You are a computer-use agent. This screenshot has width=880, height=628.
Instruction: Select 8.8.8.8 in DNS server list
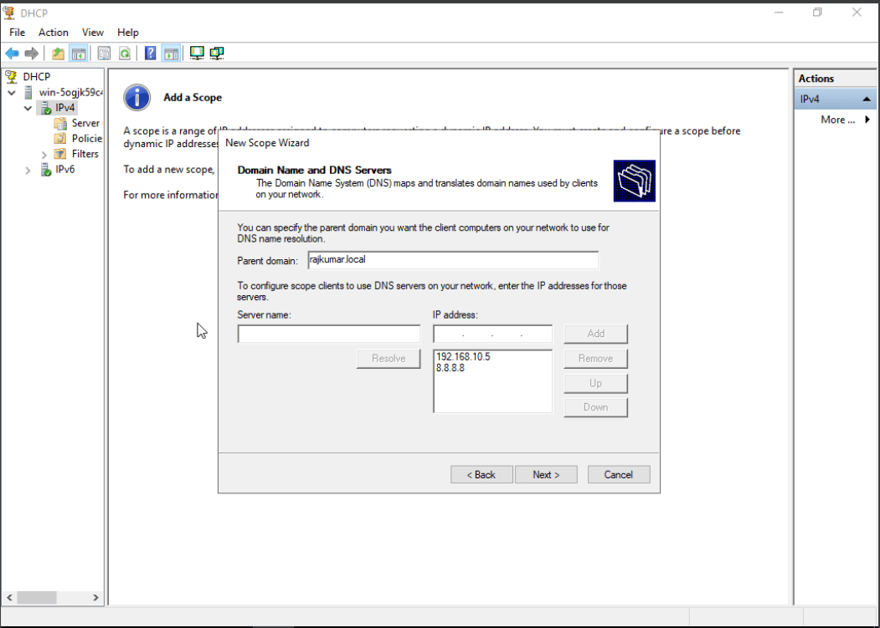tap(450, 368)
